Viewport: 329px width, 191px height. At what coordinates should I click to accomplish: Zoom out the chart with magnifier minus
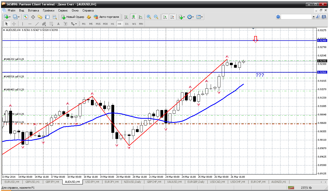(x=156, y=17)
